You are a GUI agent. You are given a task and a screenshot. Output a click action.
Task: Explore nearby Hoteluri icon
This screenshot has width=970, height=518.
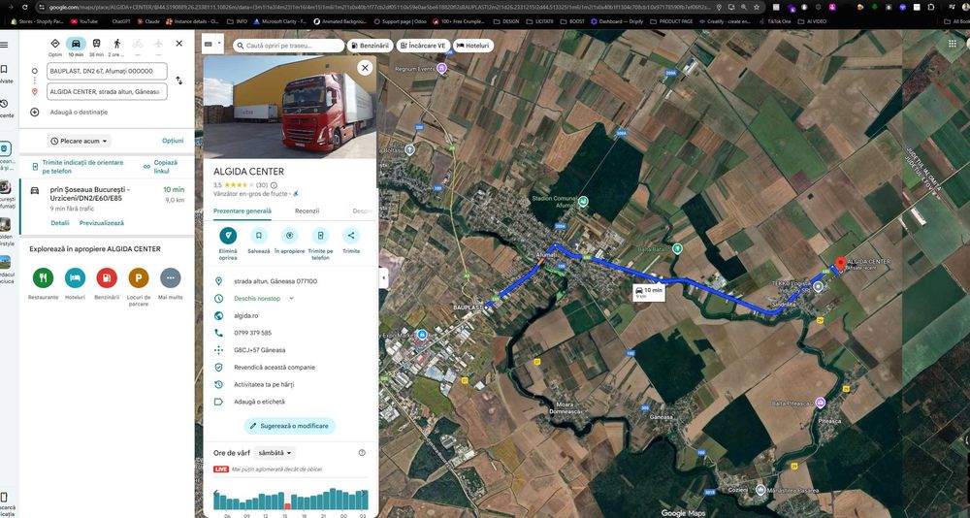[x=75, y=277]
